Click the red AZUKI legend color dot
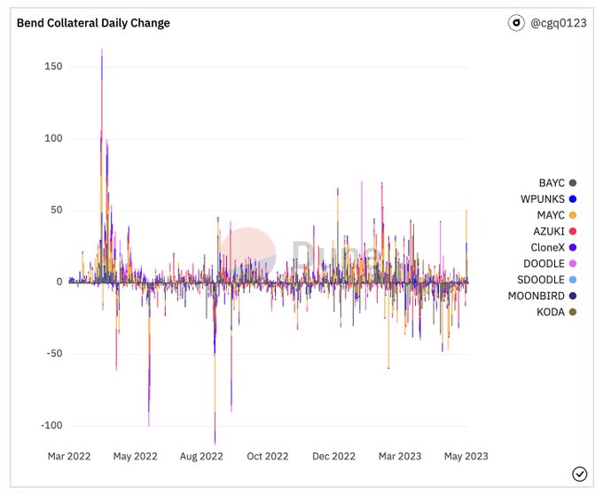Screen dimensions: 603x494 point(573,231)
